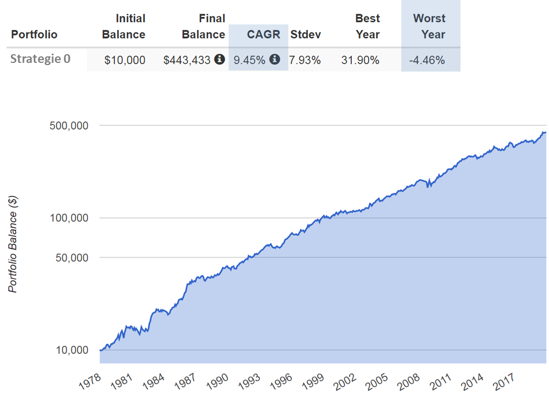
Task: Click the Worst Year column header
Action: (x=429, y=27)
